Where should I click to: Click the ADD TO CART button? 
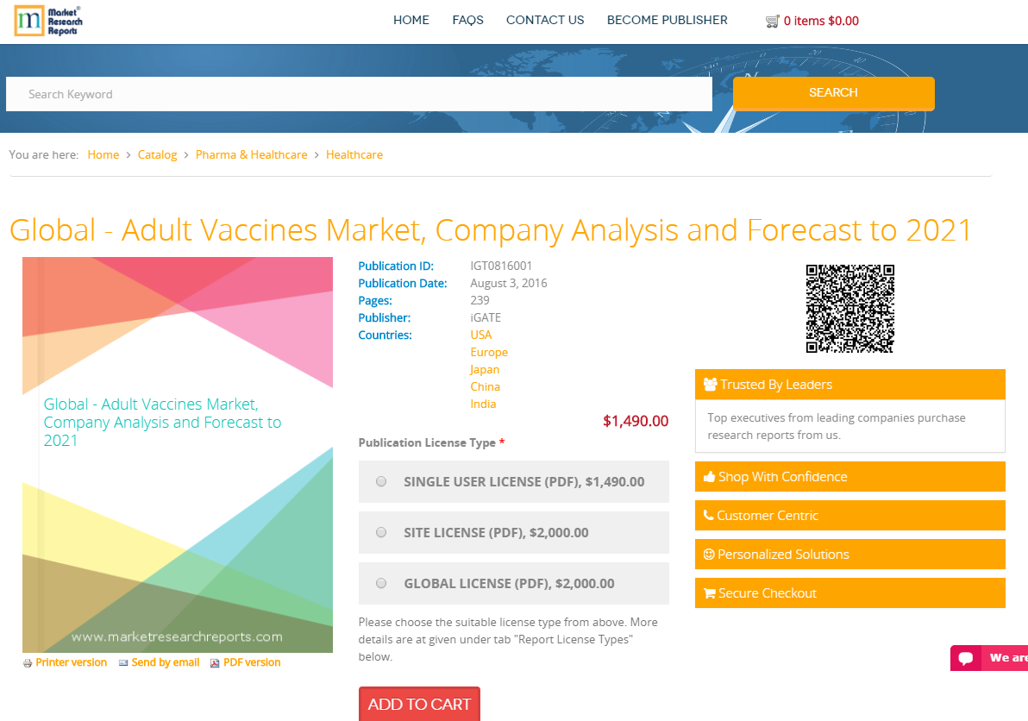419,704
